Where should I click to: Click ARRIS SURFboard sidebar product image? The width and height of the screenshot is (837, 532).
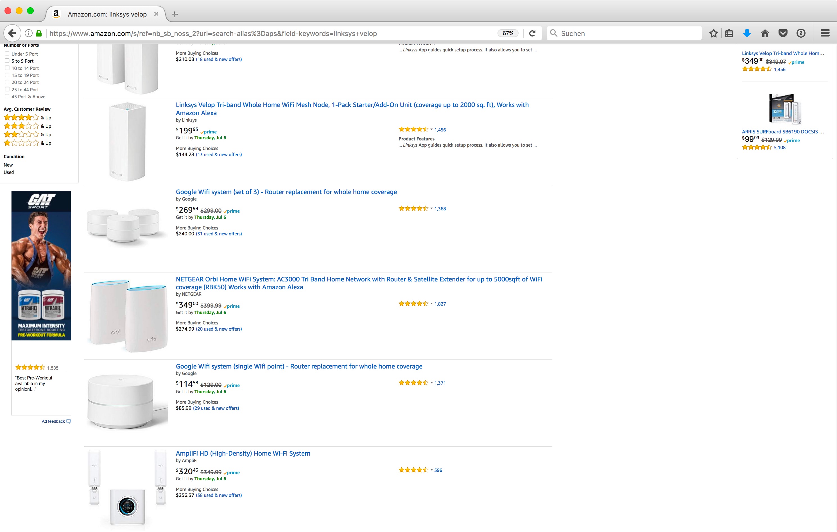tap(785, 109)
